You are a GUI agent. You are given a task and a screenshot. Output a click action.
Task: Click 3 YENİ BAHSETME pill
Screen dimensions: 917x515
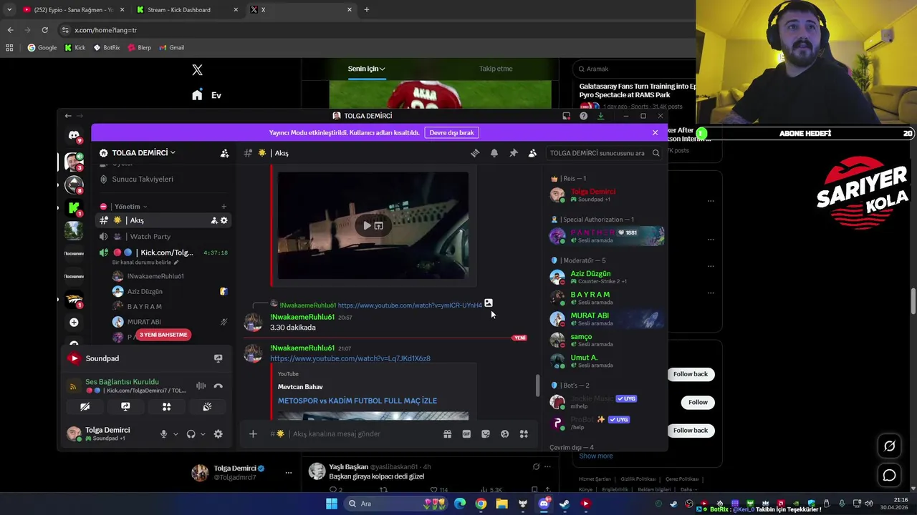[163, 335]
